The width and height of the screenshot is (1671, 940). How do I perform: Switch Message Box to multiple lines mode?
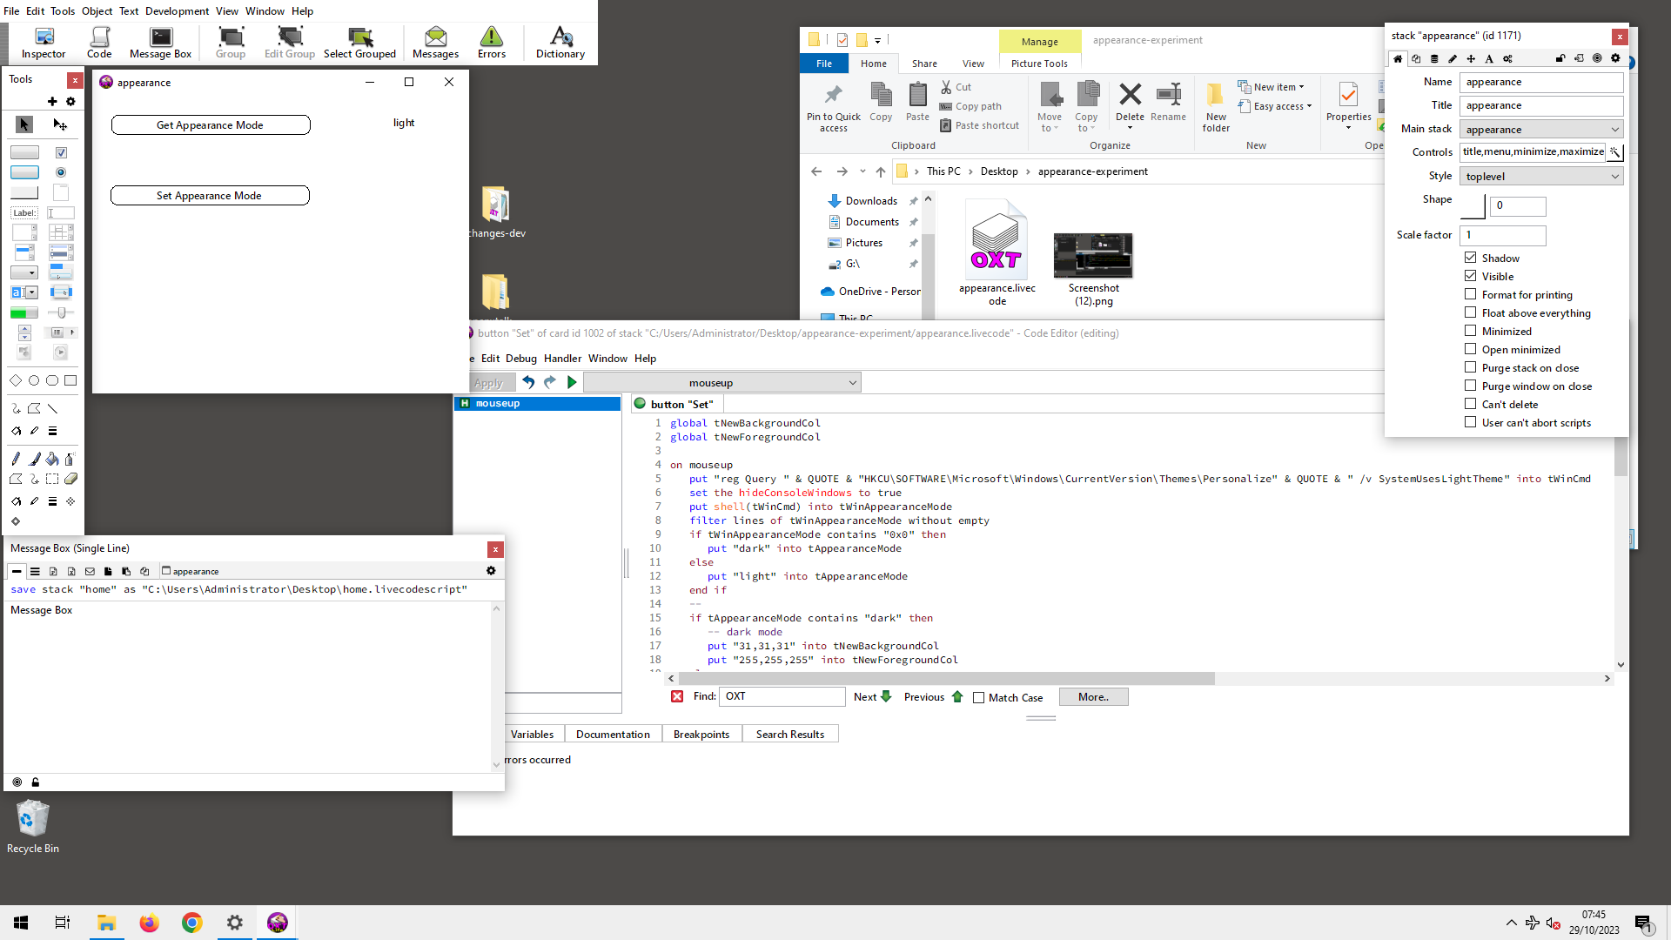point(35,571)
